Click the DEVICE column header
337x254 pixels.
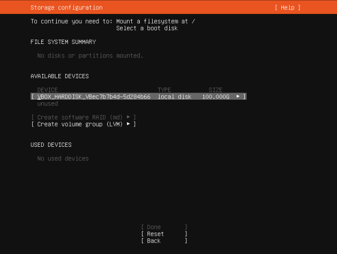[48, 90]
